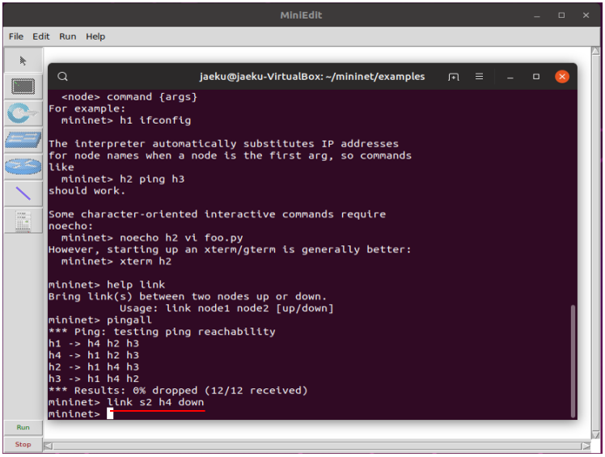This screenshot has width=605, height=457.
Task: Click '*** Ping: testing ping reachability' line
Action: 162,332
